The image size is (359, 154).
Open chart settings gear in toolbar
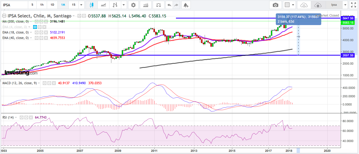click(x=133, y=5)
